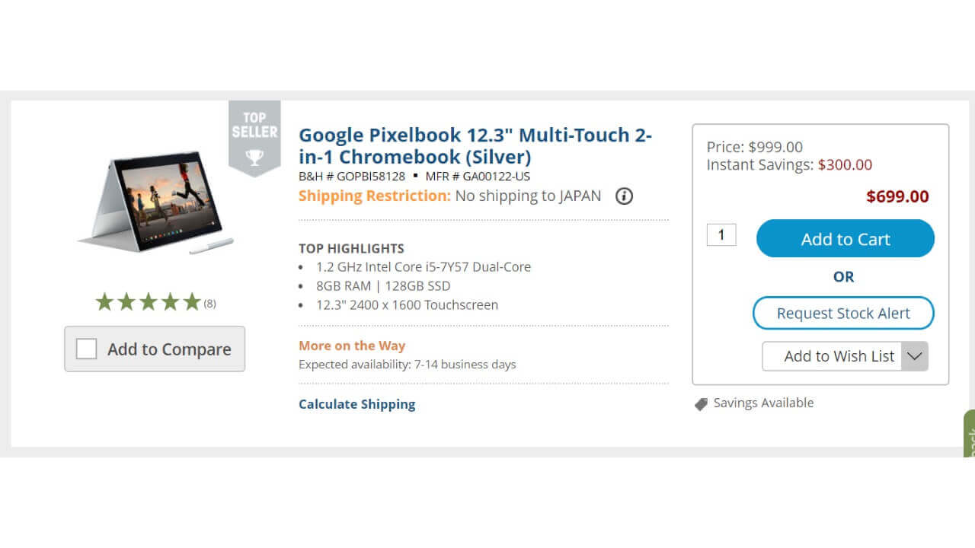
Task: Open the green feedback tab at right edge
Action: 969,435
